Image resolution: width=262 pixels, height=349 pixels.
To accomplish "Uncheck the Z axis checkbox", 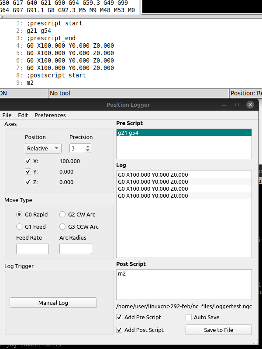I will (x=28, y=182).
